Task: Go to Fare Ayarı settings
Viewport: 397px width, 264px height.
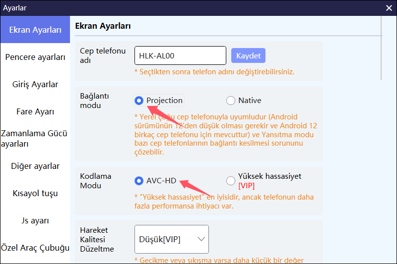Action: (35, 111)
